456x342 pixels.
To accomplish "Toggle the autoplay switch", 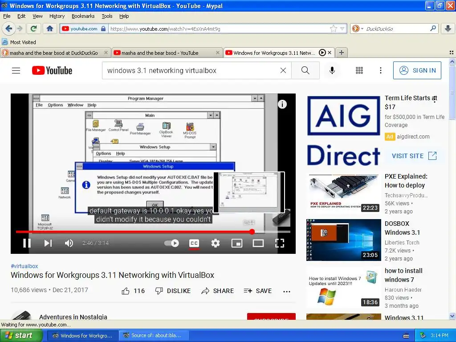I will tap(171, 243).
